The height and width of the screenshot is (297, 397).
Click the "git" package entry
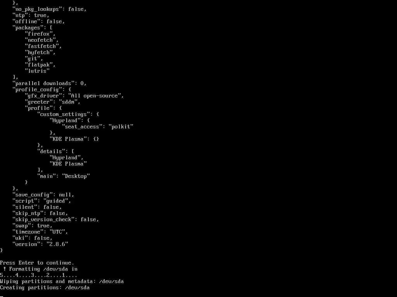tap(34, 59)
